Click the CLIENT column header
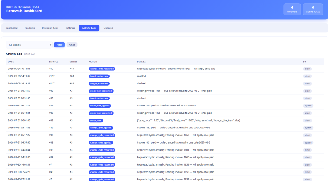328x181 pixels. click(74, 62)
